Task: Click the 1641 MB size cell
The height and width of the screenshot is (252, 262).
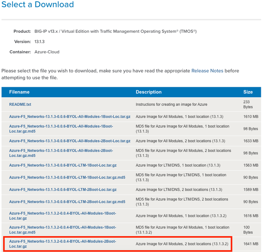Action: point(250,244)
